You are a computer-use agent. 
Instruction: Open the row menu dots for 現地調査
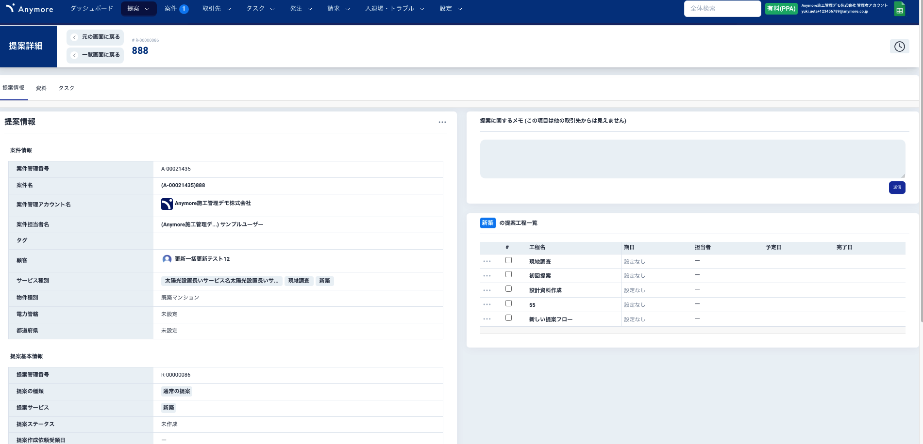(487, 261)
